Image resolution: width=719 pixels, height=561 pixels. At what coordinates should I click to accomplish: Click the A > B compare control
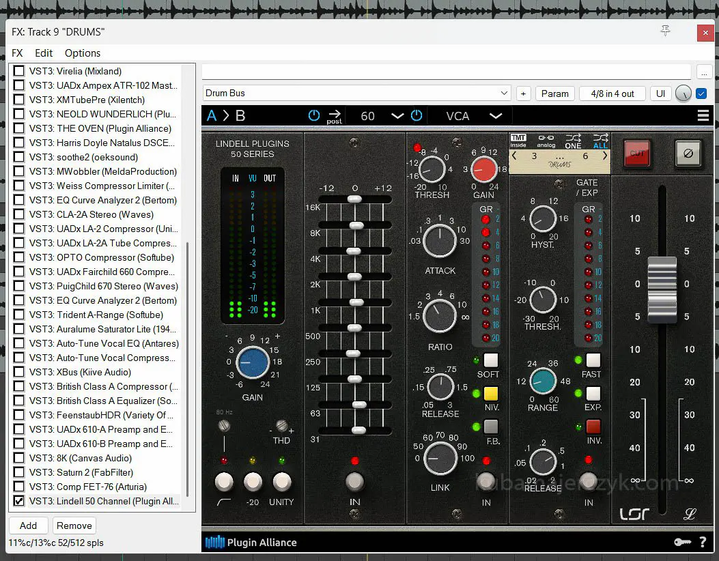(x=225, y=116)
